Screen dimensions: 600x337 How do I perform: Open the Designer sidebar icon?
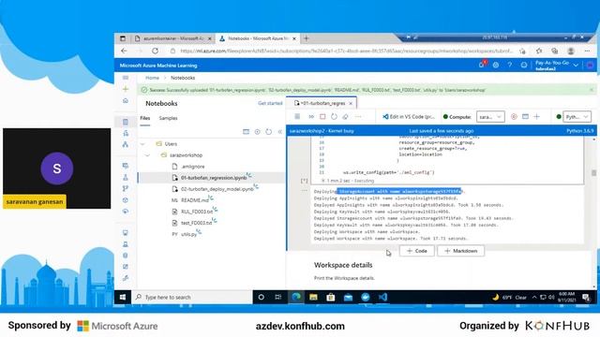pos(126,144)
